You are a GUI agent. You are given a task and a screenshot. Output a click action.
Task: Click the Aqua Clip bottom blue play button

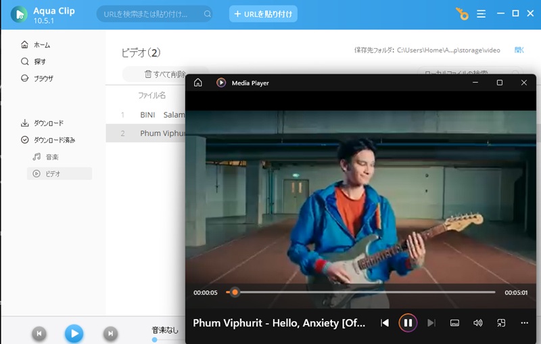(x=74, y=333)
